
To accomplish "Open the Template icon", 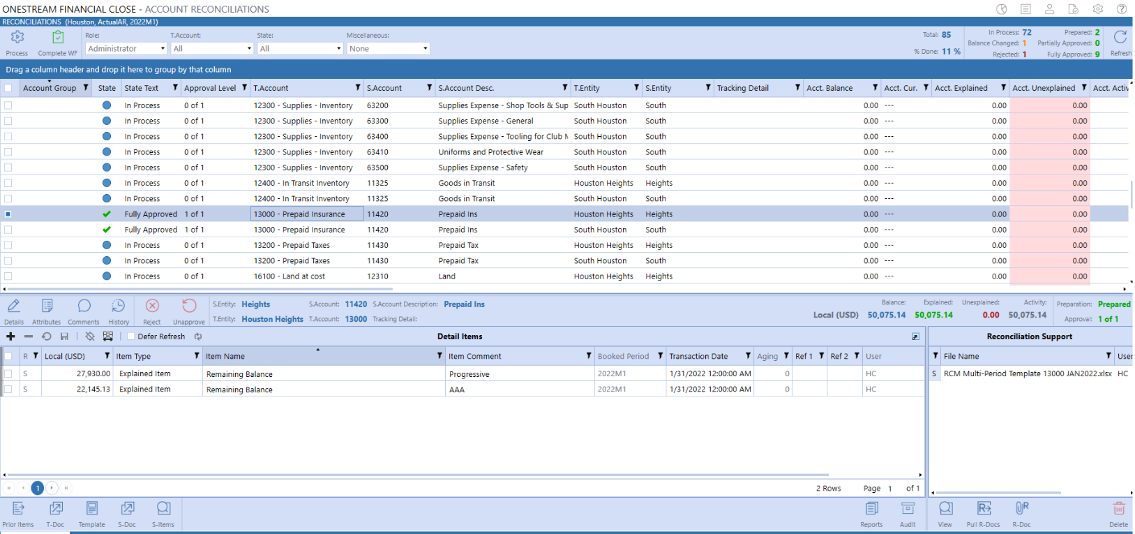I will point(92,508).
